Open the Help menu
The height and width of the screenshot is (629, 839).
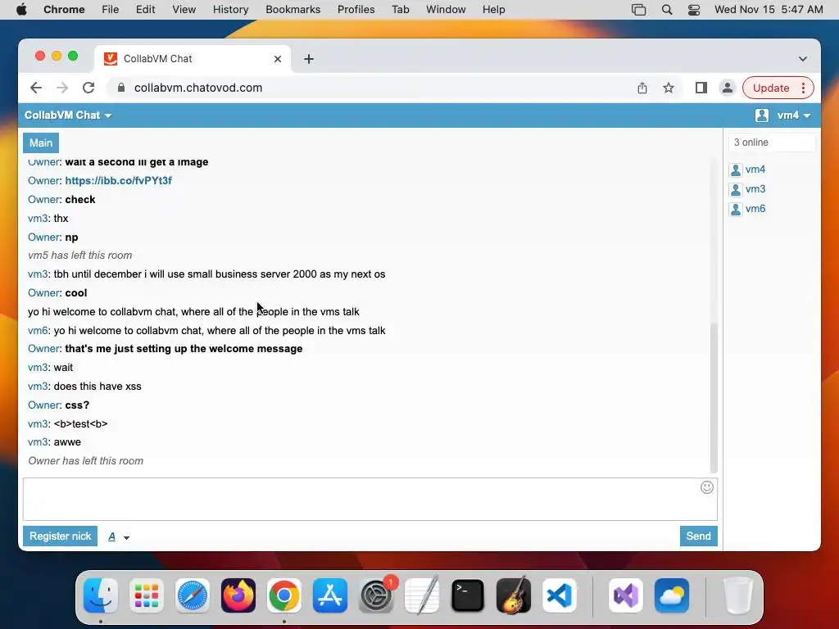coord(493,10)
